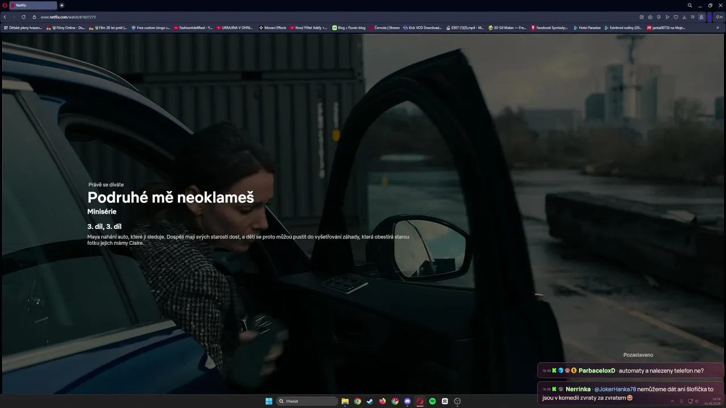
Task: Open the 'Černota | Stream' bookmark
Action: (385, 28)
